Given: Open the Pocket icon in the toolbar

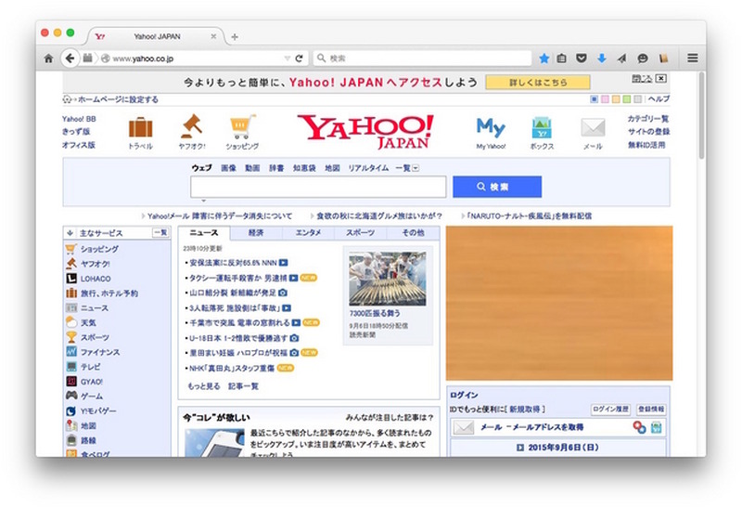Looking at the screenshot, I should (x=582, y=59).
